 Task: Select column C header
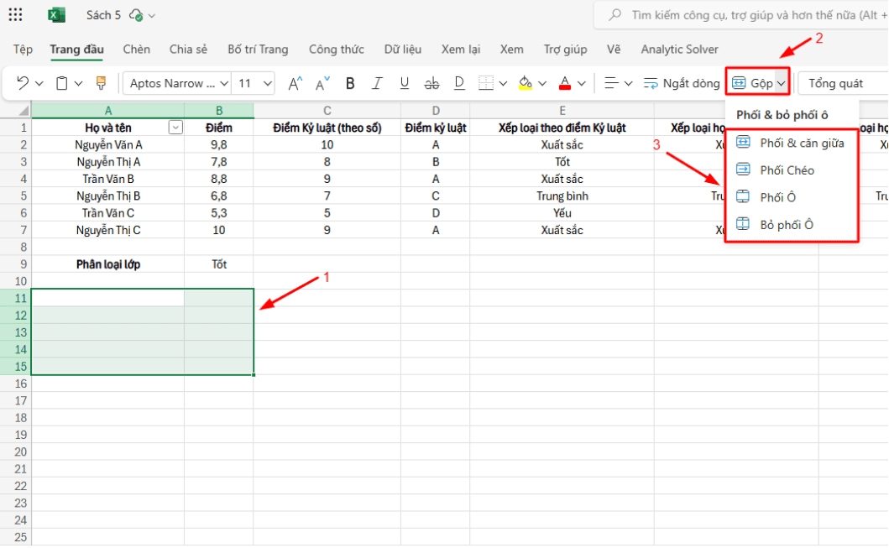[x=327, y=111]
